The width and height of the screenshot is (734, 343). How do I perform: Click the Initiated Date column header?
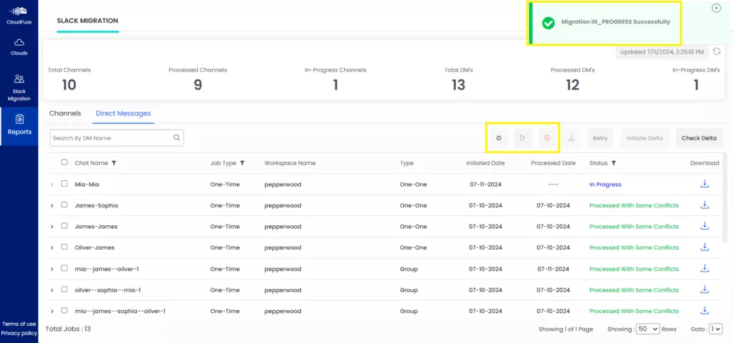(x=485, y=163)
